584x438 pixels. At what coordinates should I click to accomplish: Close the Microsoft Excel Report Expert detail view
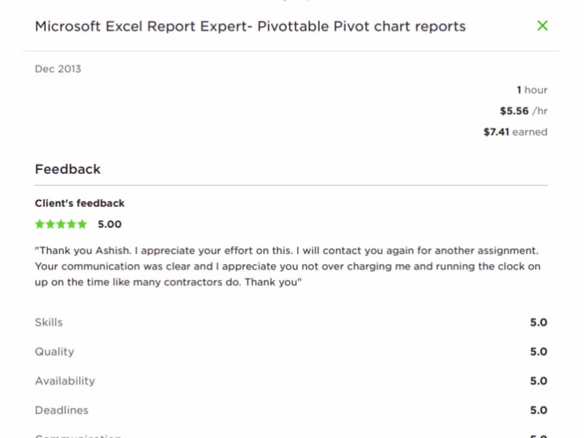(x=542, y=25)
